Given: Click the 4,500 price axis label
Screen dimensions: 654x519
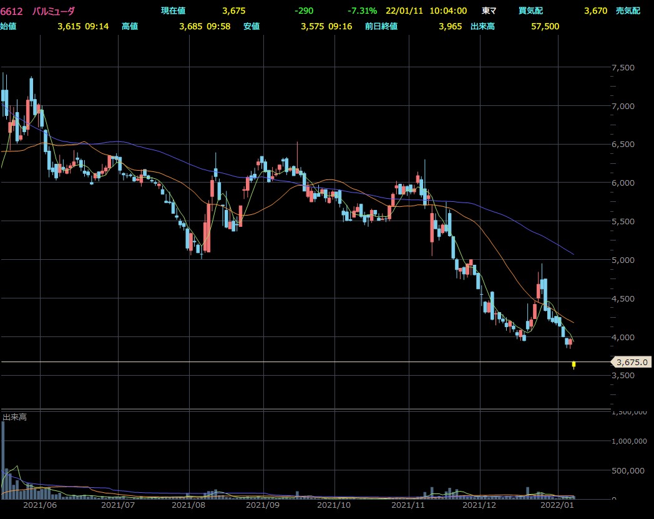Looking at the screenshot, I should (x=623, y=298).
